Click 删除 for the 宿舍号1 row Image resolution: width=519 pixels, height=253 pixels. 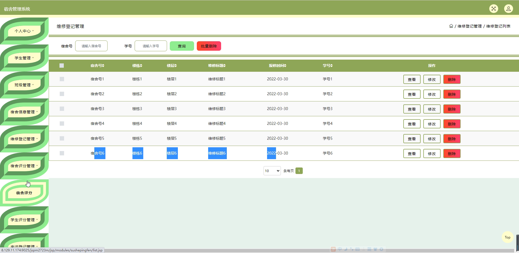[x=452, y=79]
